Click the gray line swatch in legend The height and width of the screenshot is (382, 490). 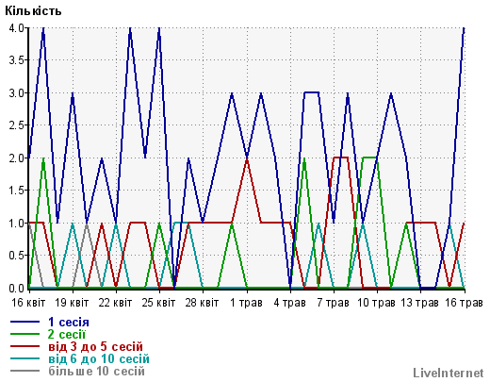pyautogui.click(x=24, y=371)
